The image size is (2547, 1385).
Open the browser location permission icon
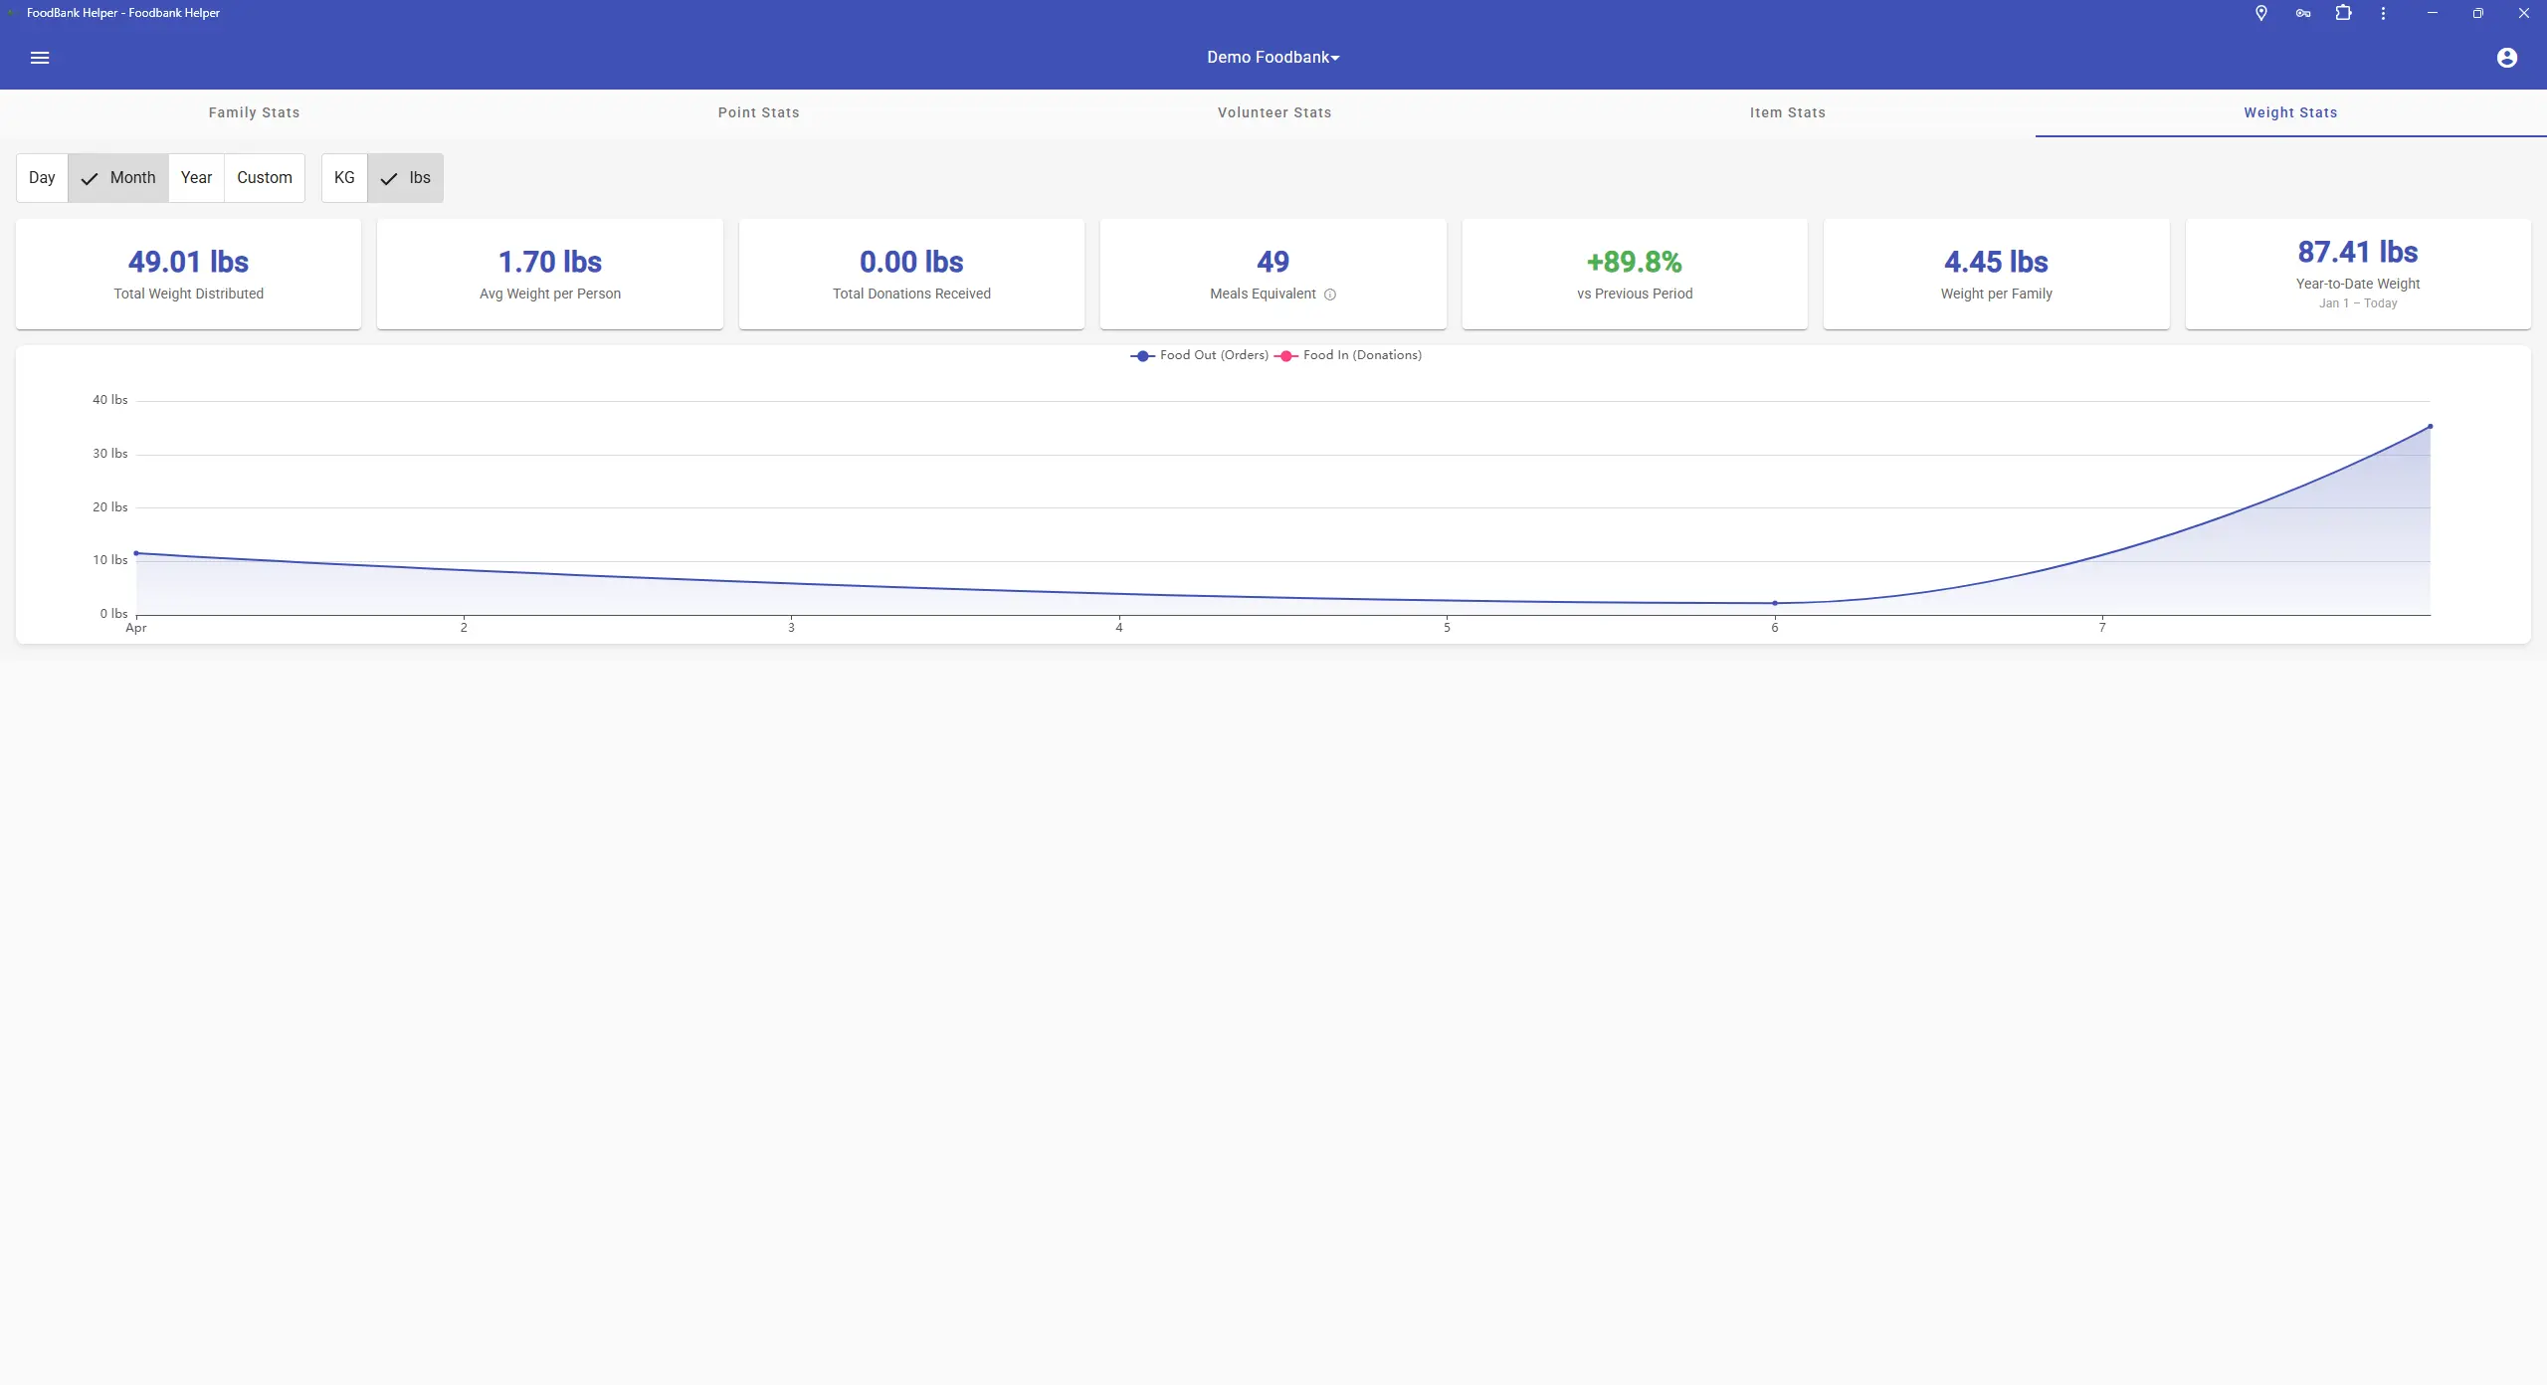[2259, 13]
